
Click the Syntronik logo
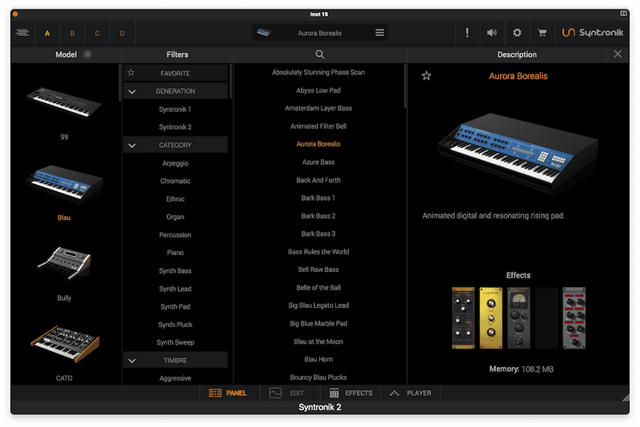pyautogui.click(x=593, y=33)
